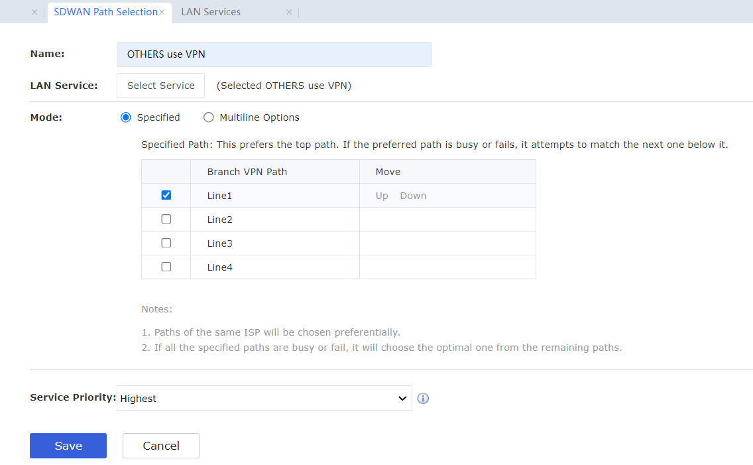Image resolution: width=753 pixels, height=465 pixels.
Task: Save the path selection policy
Action: (x=68, y=446)
